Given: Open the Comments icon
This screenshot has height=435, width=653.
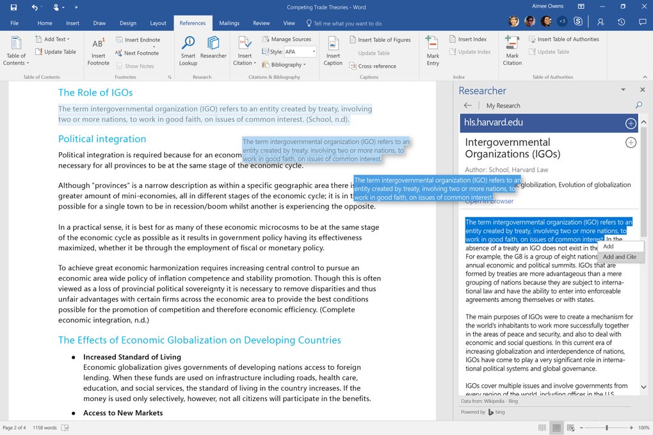Looking at the screenshot, I should (x=643, y=22).
